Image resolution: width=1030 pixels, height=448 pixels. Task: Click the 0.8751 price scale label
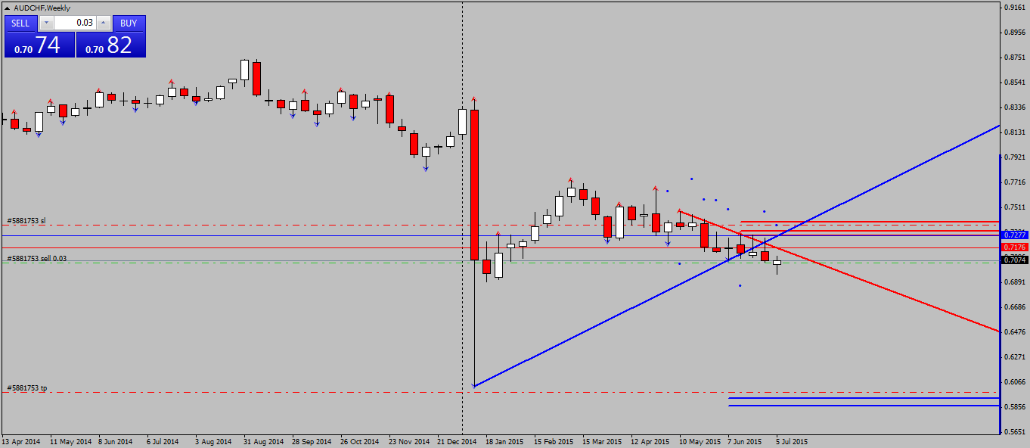pyautogui.click(x=1014, y=58)
